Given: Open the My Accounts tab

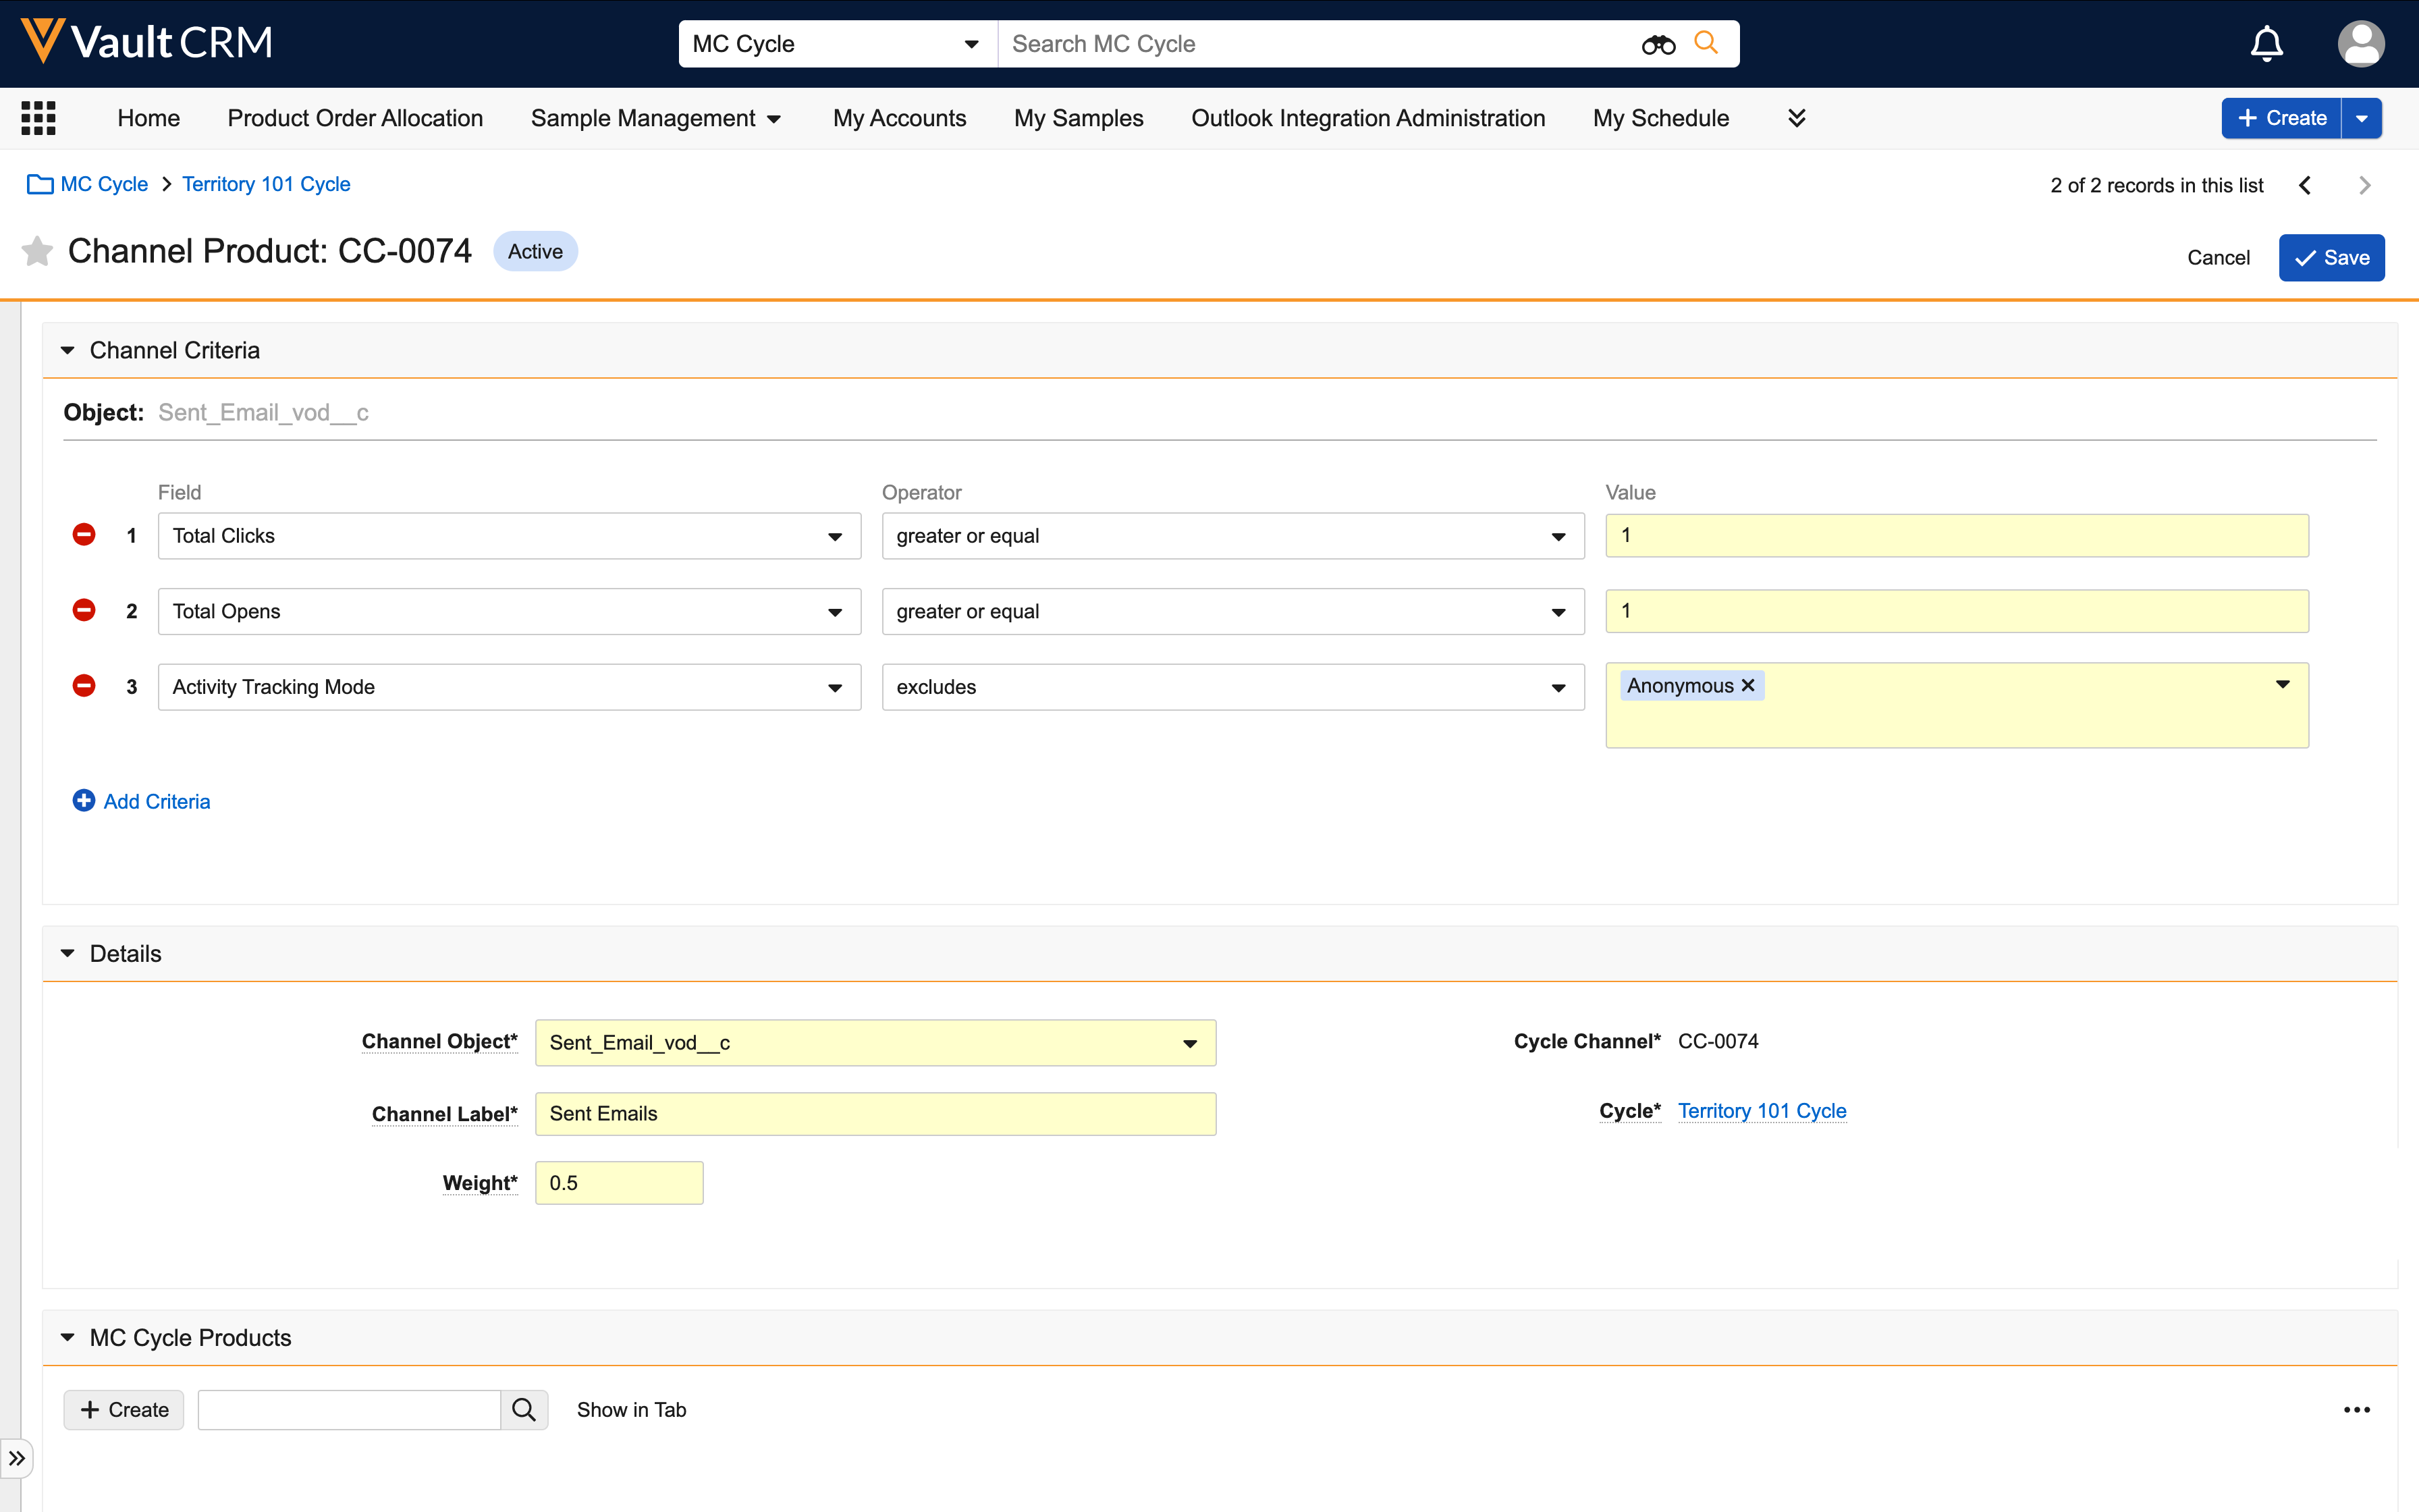Looking at the screenshot, I should tap(898, 118).
